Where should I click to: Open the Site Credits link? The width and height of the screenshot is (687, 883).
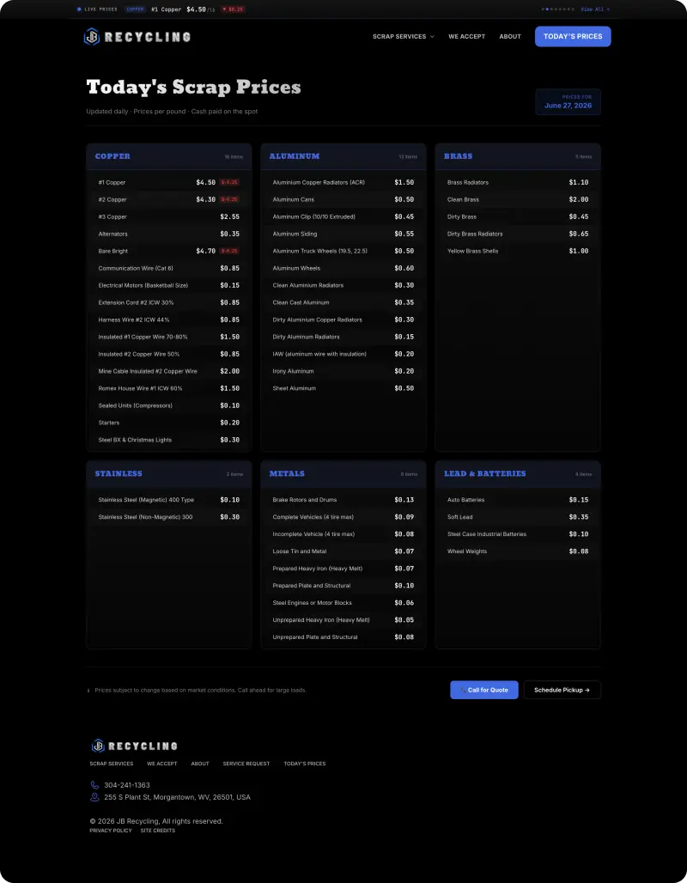(158, 831)
